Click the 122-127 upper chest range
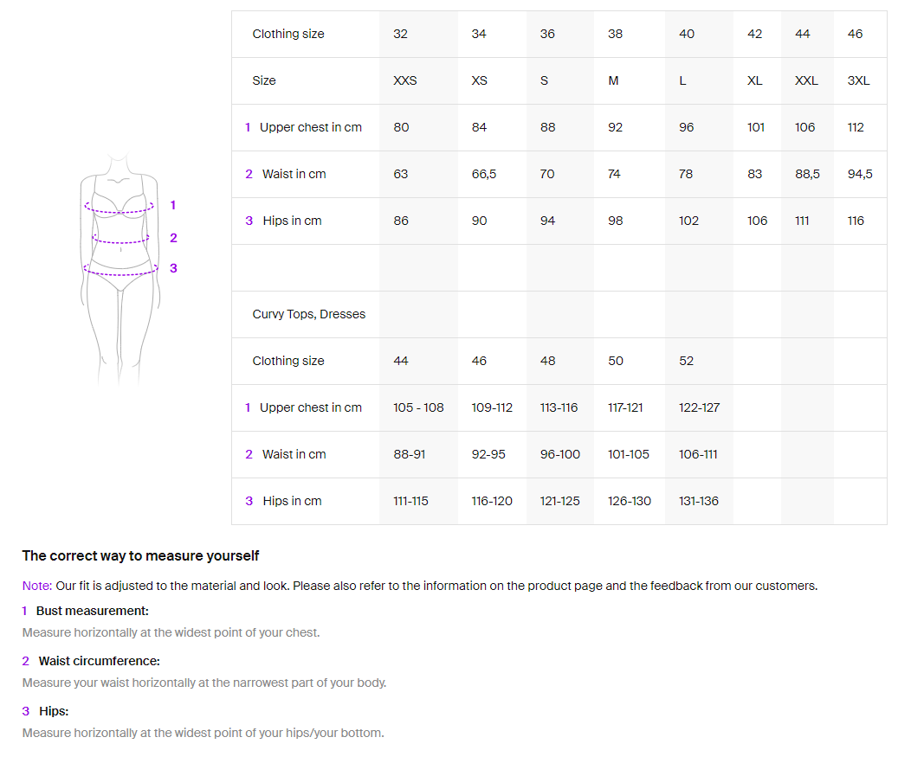Viewport: 911px width, 763px height. [x=699, y=407]
